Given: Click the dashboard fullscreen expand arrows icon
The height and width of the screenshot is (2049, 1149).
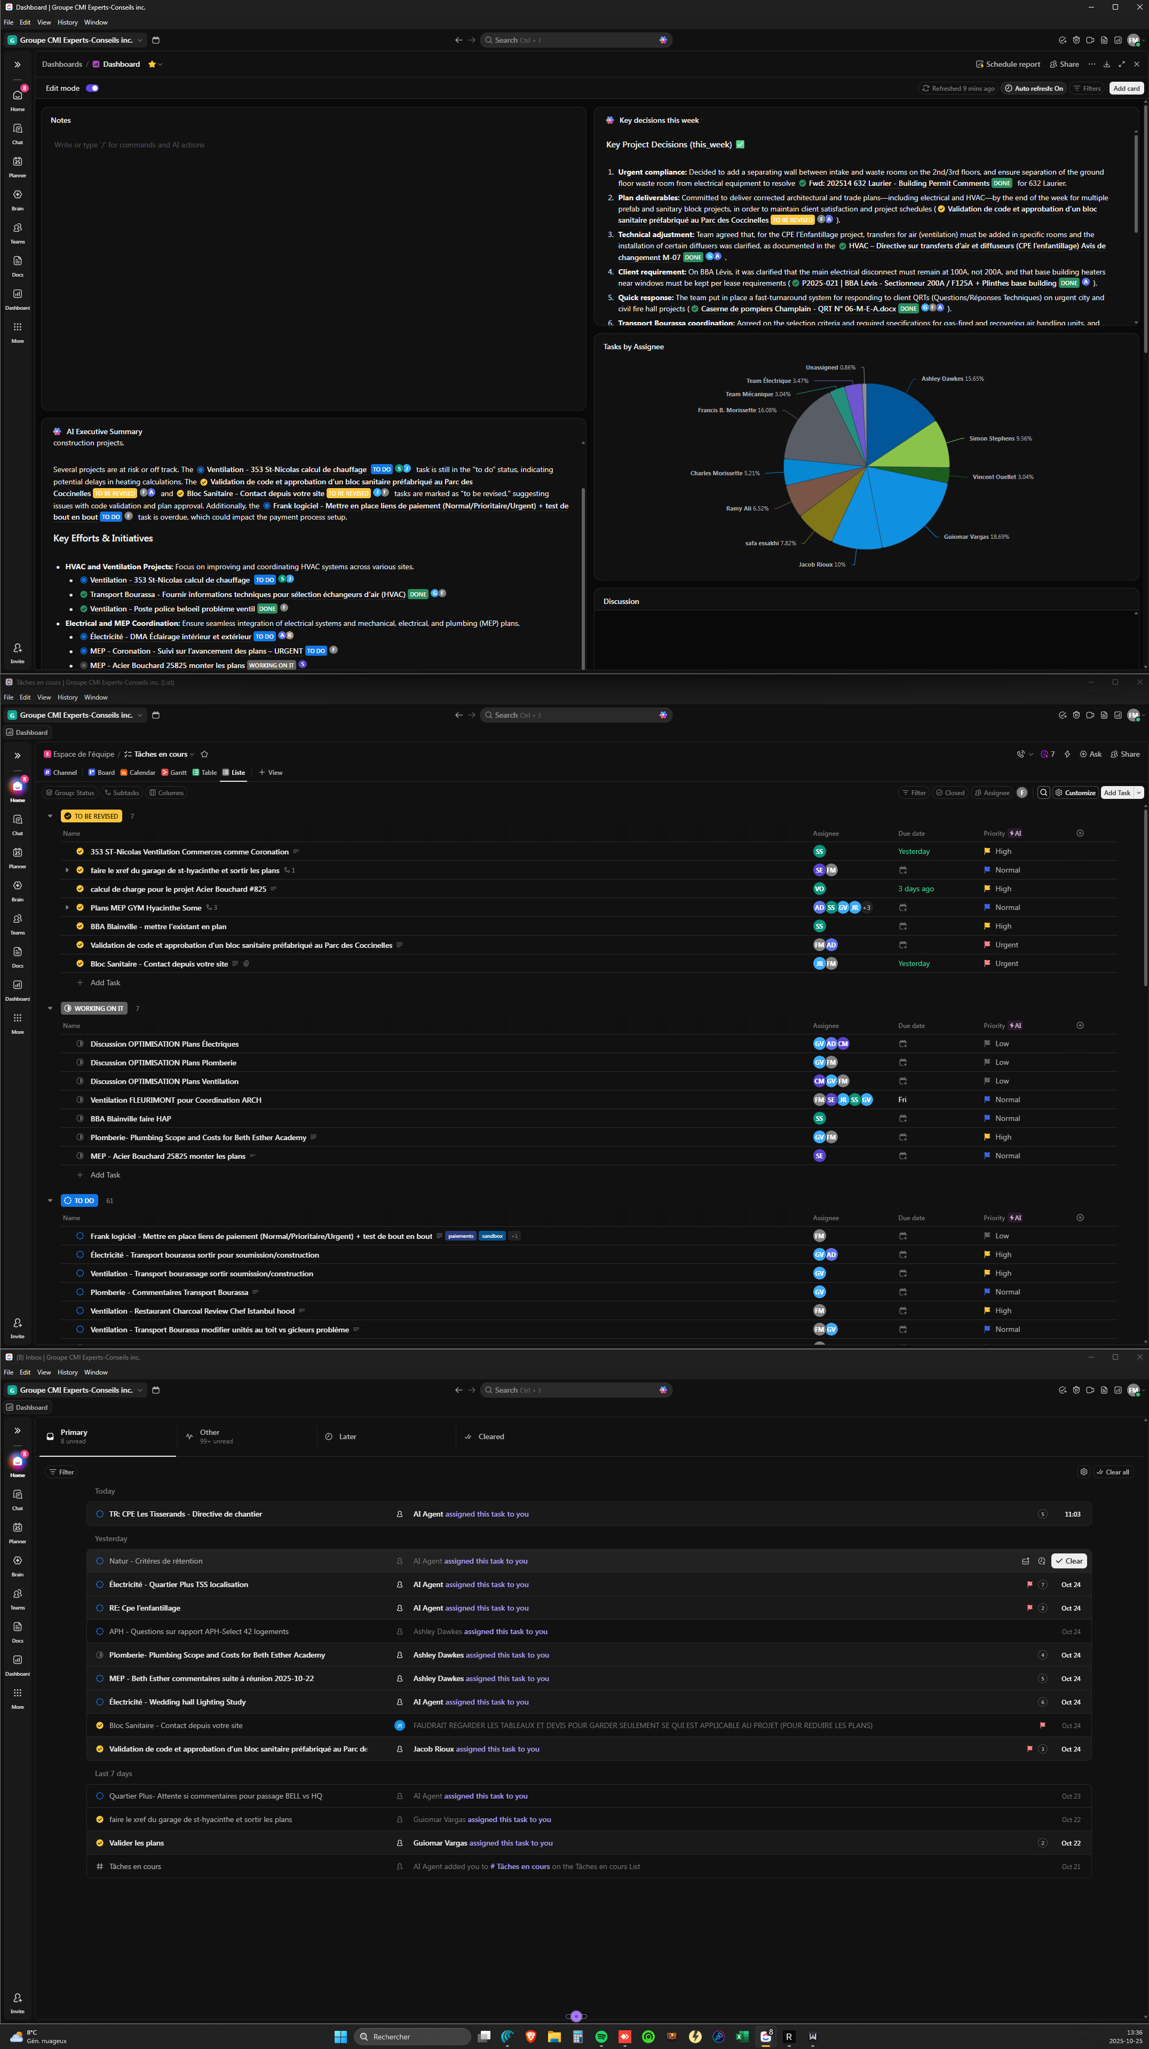Looking at the screenshot, I should coord(1121,65).
